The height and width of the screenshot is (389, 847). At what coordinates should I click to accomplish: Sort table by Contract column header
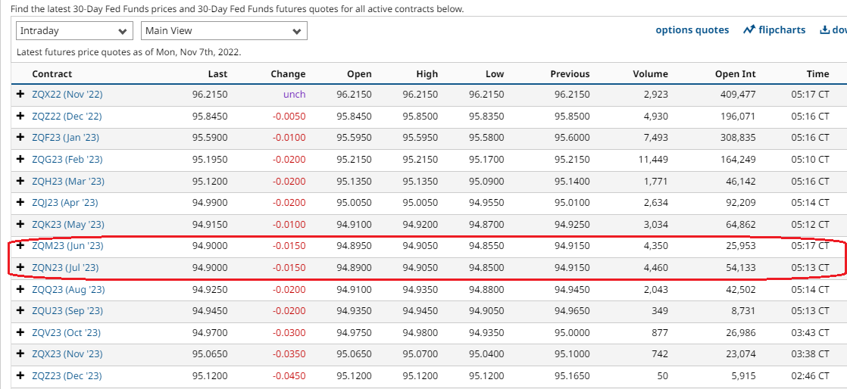[x=52, y=74]
